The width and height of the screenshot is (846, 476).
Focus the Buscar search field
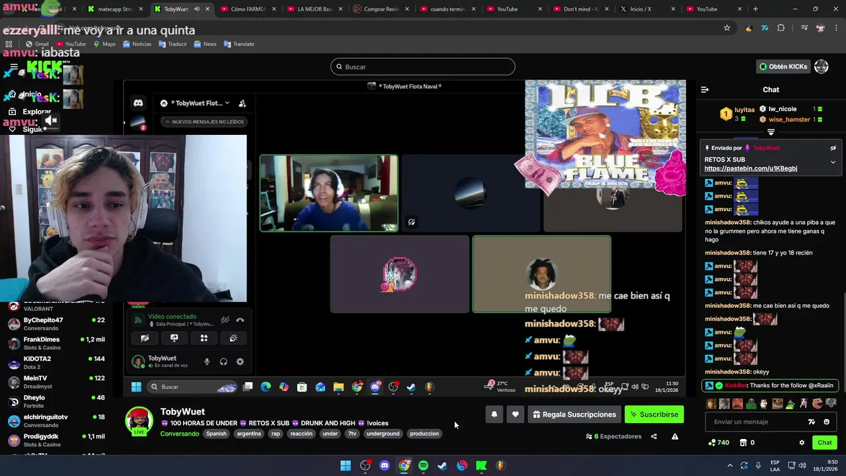pyautogui.click(x=423, y=67)
